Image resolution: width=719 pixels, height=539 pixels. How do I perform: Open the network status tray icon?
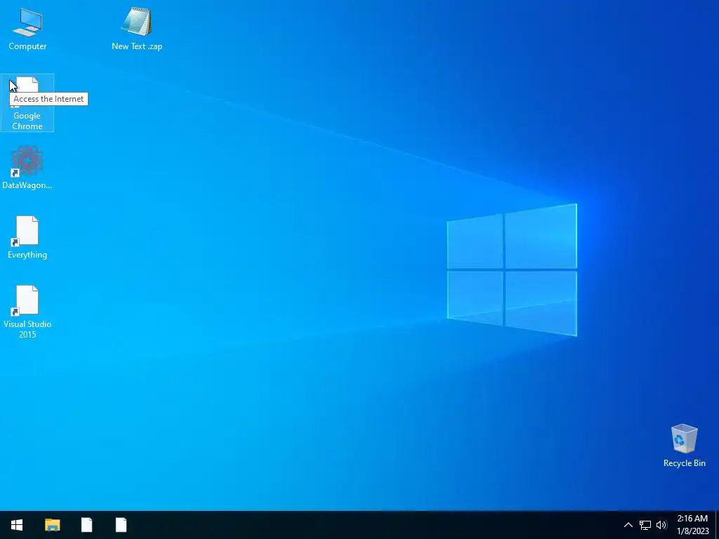click(x=645, y=525)
